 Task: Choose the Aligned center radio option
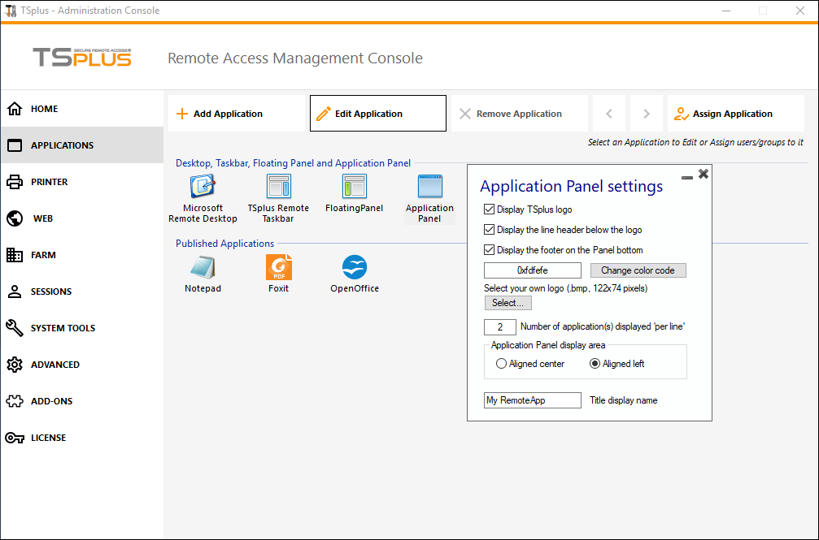[501, 364]
